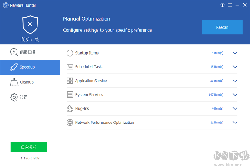Click the green 现在激活 activate button

click(29, 147)
